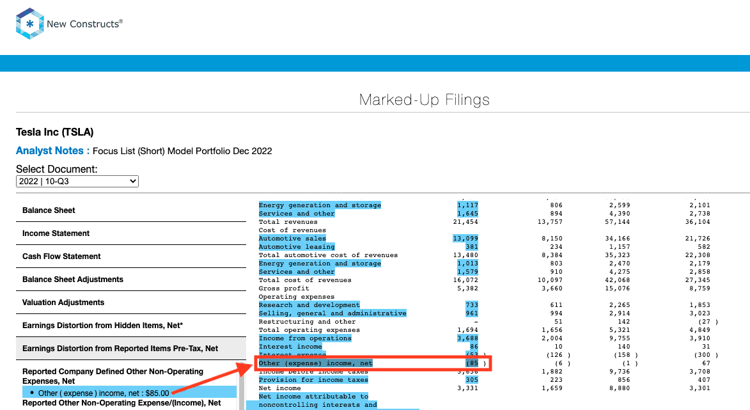Screen dimensions: 750x410
Task: Click highlighted Interest income line
Action: [290, 347]
